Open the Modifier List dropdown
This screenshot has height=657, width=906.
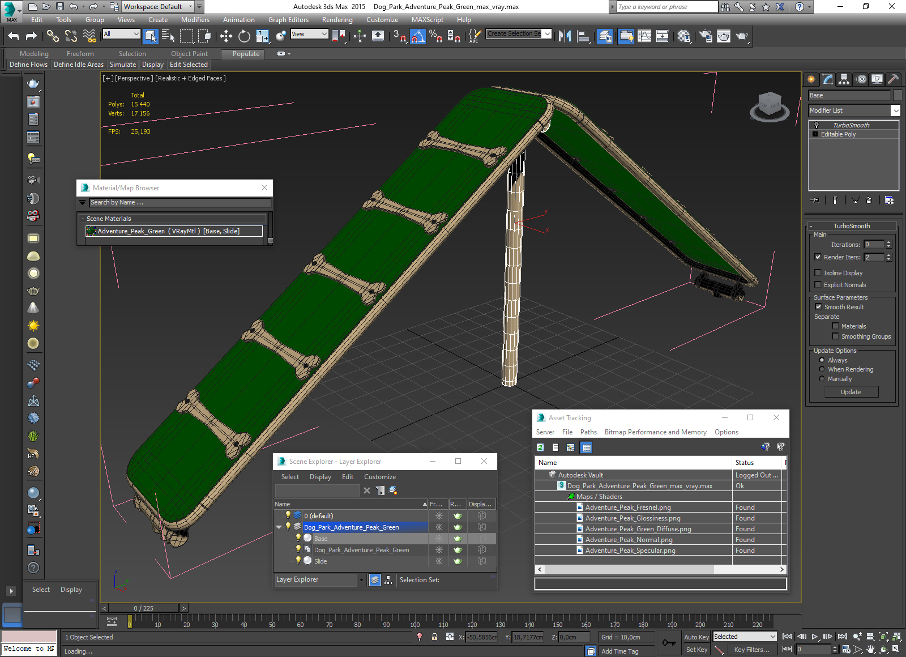[895, 110]
